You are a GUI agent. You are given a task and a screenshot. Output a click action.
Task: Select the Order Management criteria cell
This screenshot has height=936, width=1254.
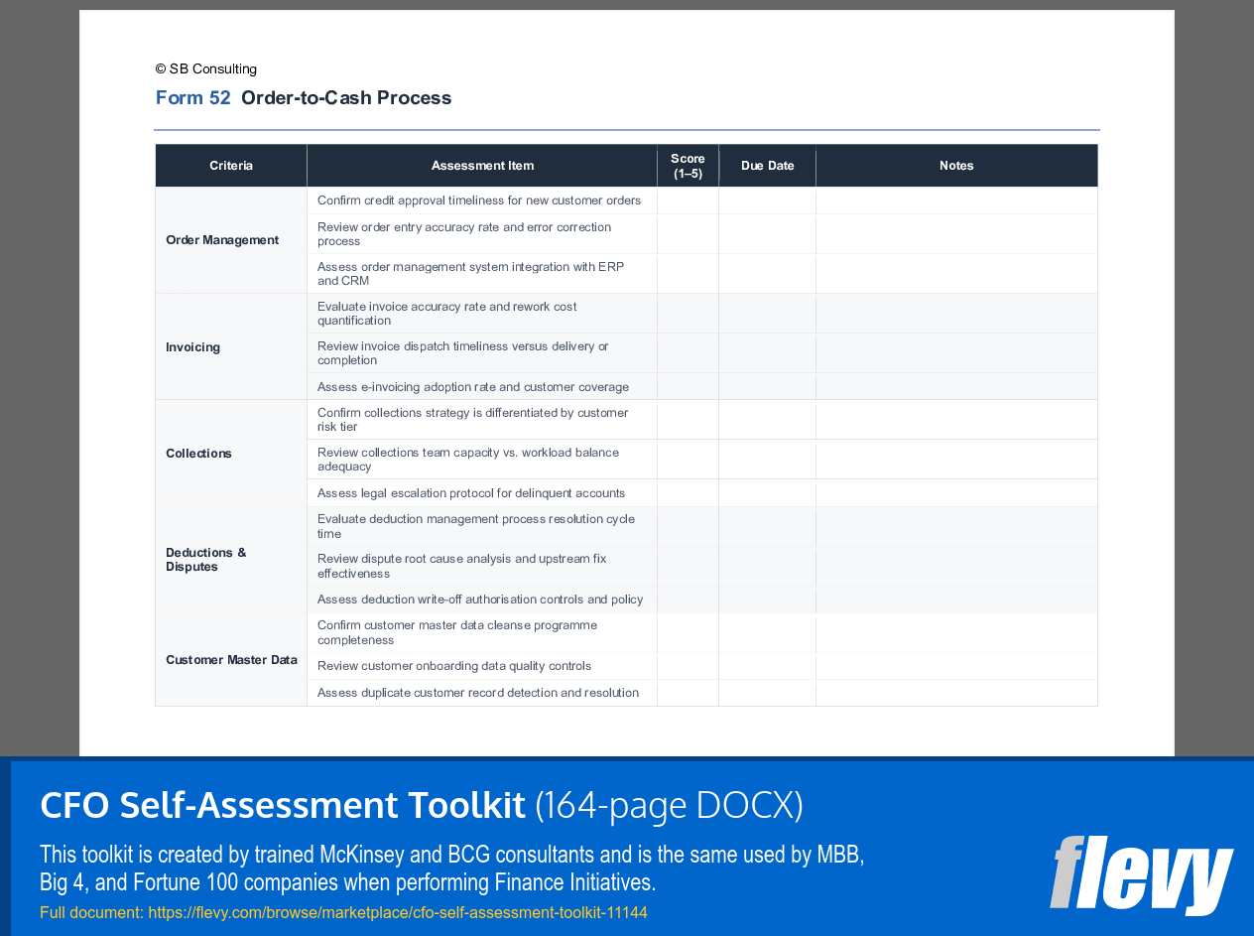[x=222, y=239]
